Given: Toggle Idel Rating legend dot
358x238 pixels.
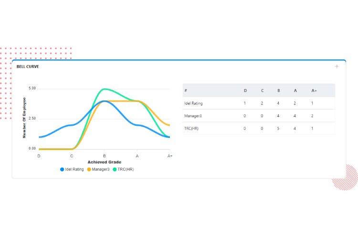Looking at the screenshot, I should [62, 169].
